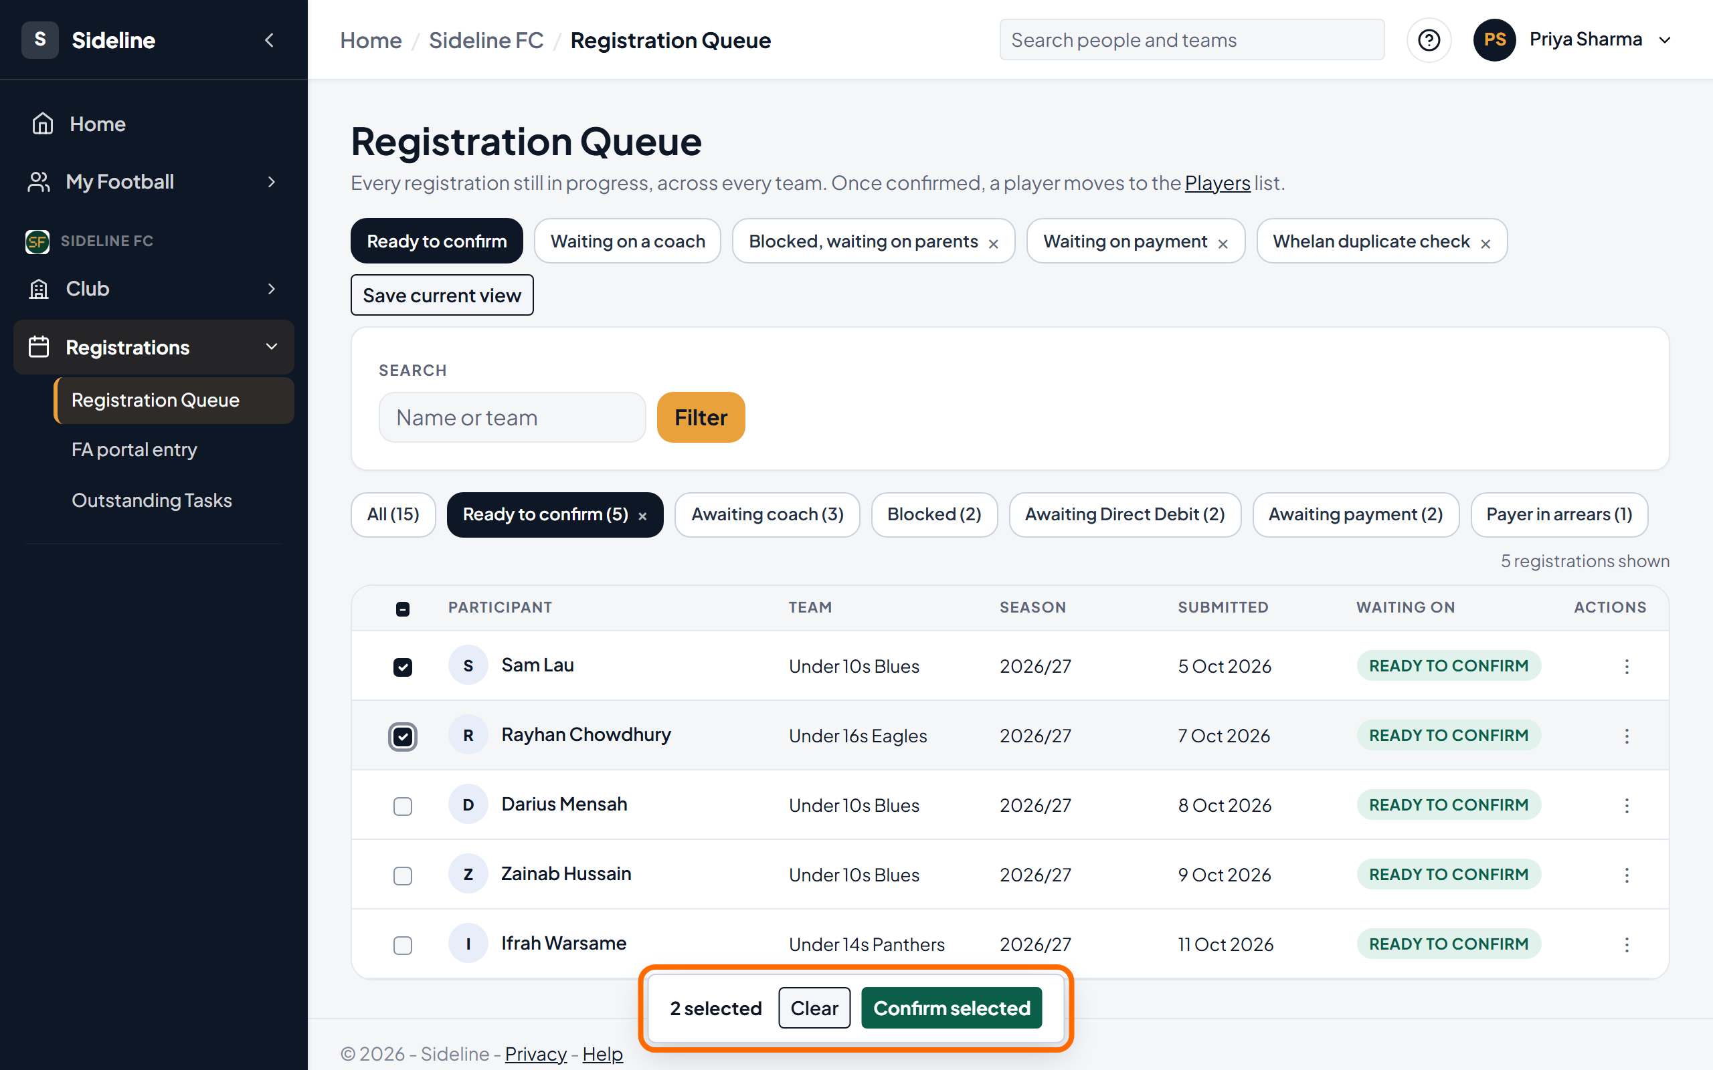
Task: Show All (15) registrations
Action: (x=393, y=514)
